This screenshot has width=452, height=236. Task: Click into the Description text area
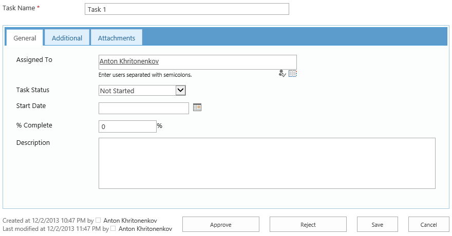[267, 163]
